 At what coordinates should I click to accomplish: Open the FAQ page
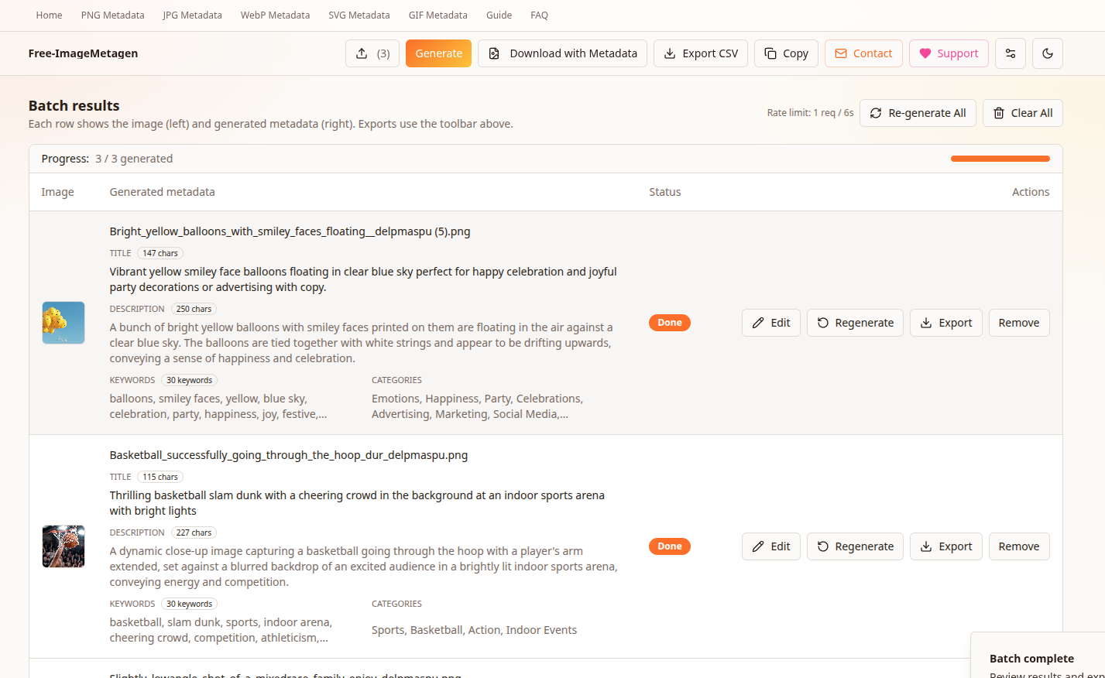click(539, 15)
